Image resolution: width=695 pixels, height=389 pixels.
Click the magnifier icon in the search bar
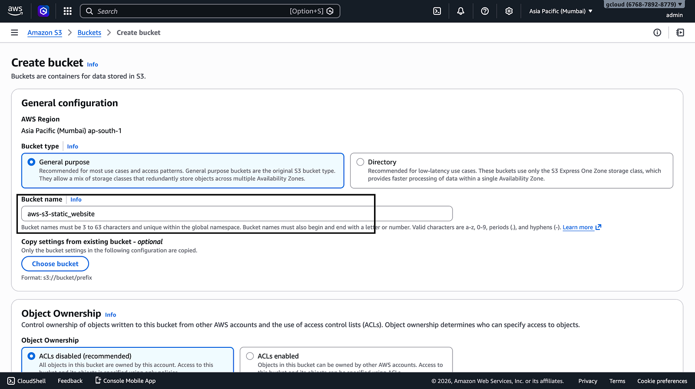(89, 11)
